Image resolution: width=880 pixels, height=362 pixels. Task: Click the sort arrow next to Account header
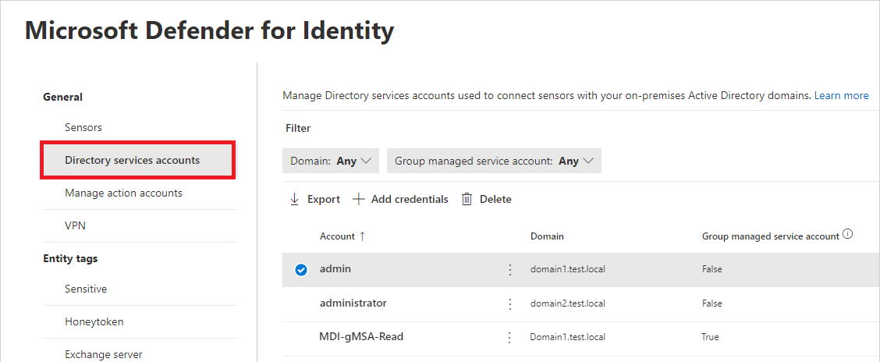pyautogui.click(x=362, y=236)
